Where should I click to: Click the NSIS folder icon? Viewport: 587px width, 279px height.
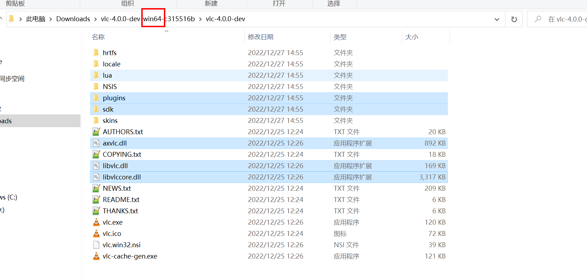(96, 87)
